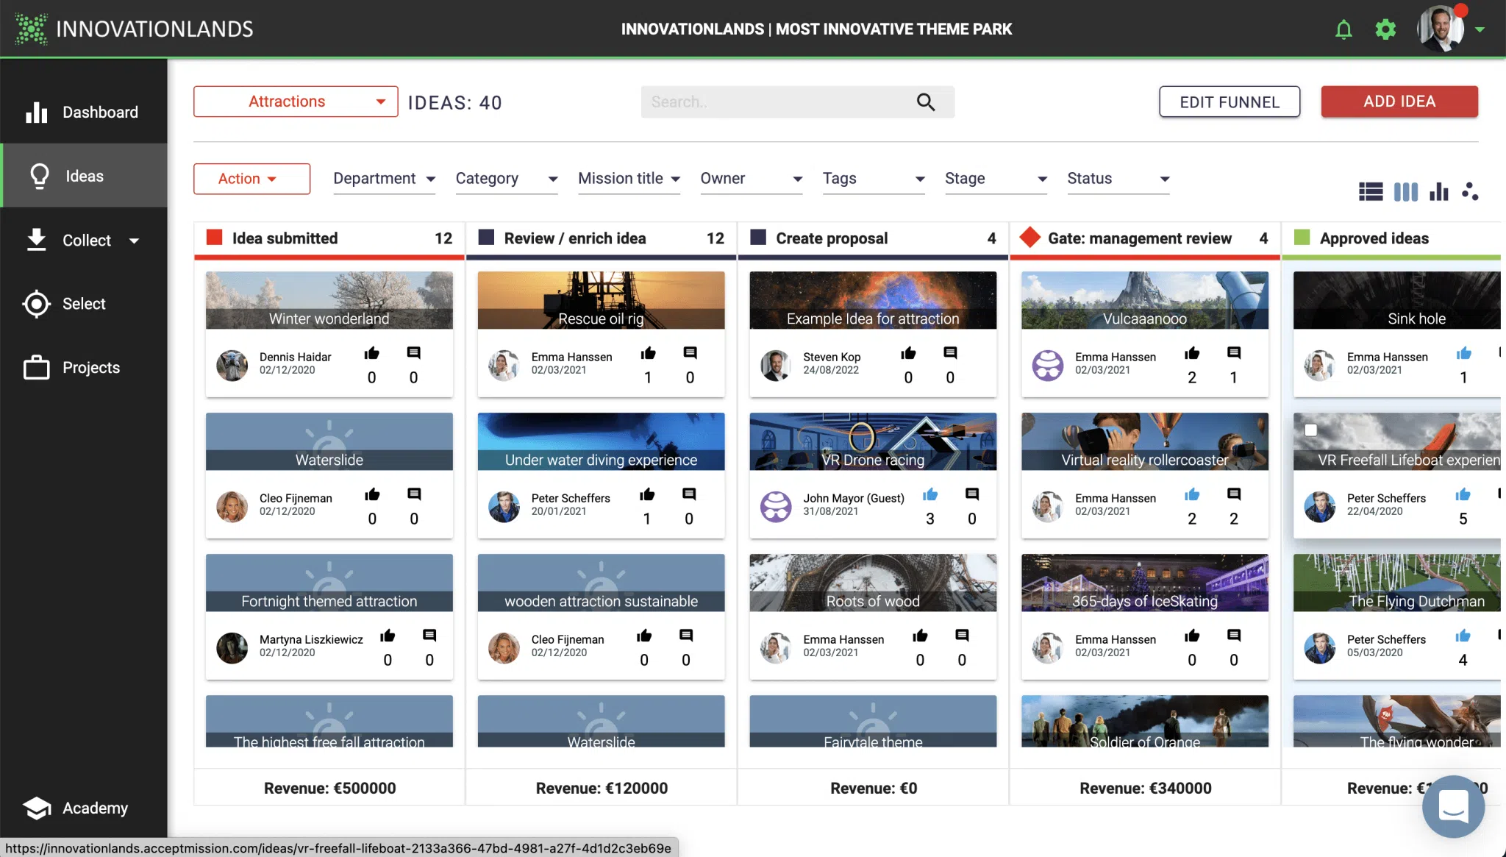Open Academy in the sidebar

(84, 808)
